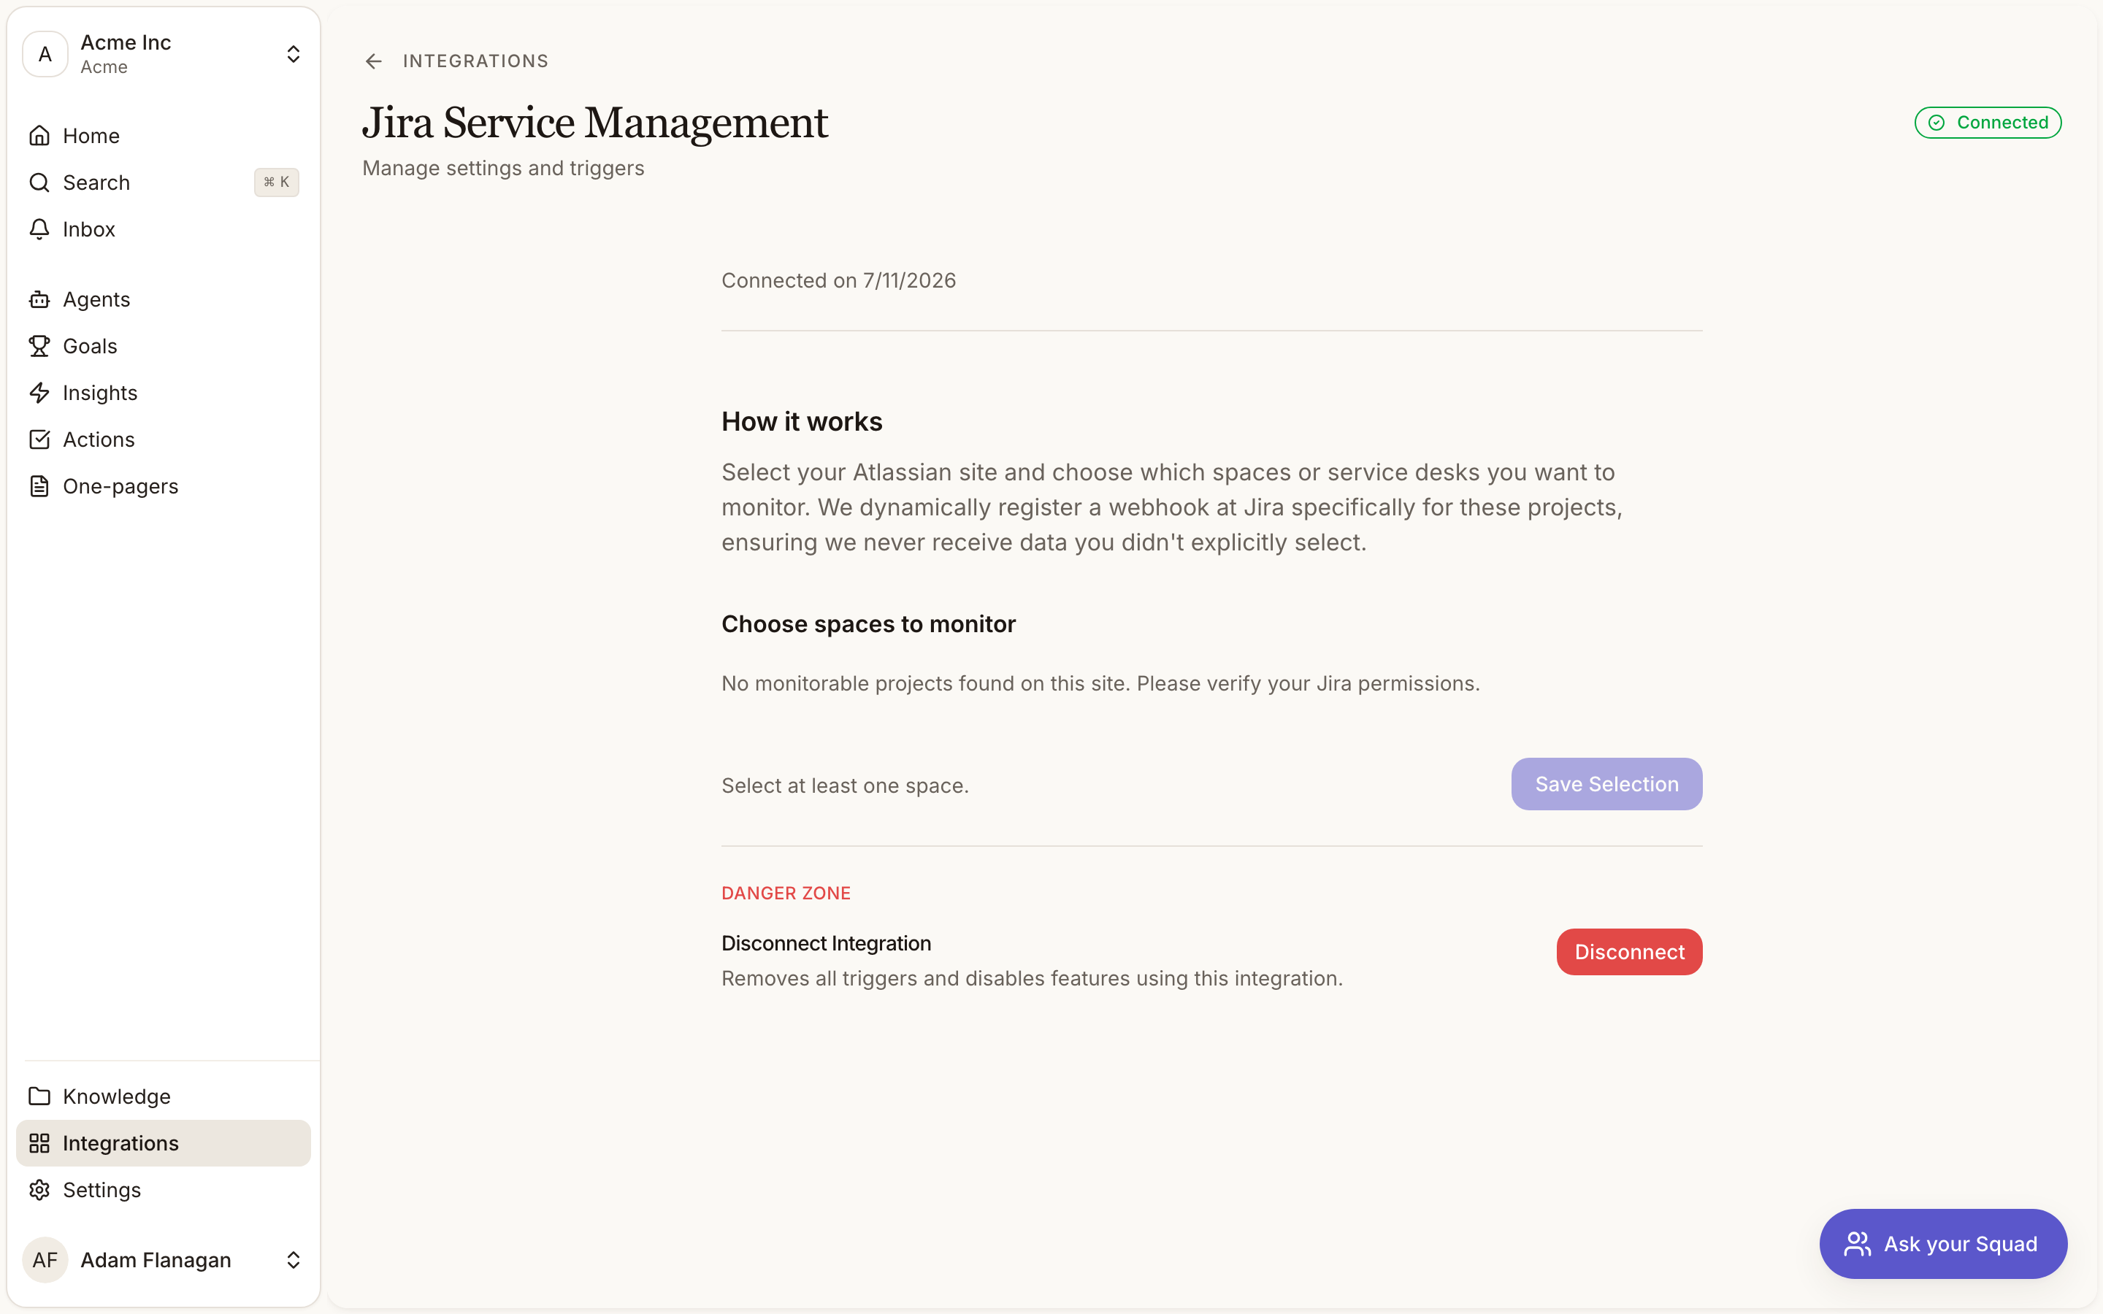Click the 'Select at least one space.' text

(845, 785)
